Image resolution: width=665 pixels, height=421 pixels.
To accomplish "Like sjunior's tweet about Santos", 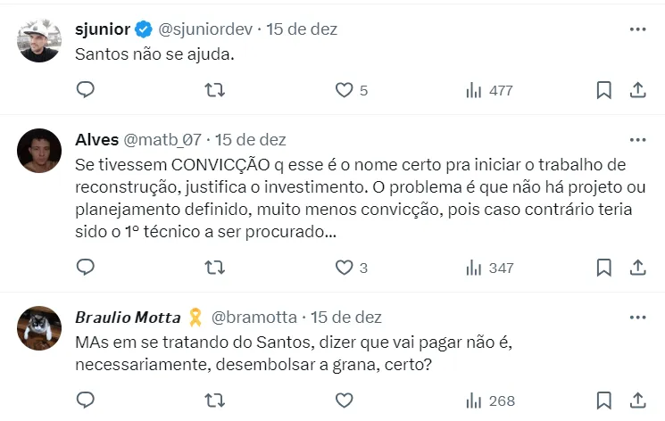I will tap(345, 89).
